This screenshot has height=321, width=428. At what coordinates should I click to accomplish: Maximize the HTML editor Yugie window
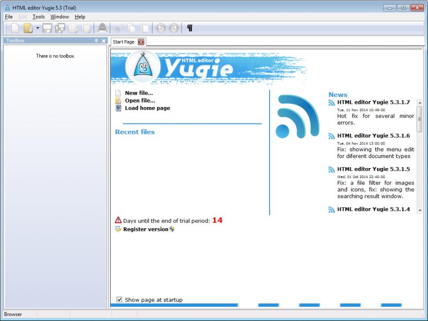point(403,8)
